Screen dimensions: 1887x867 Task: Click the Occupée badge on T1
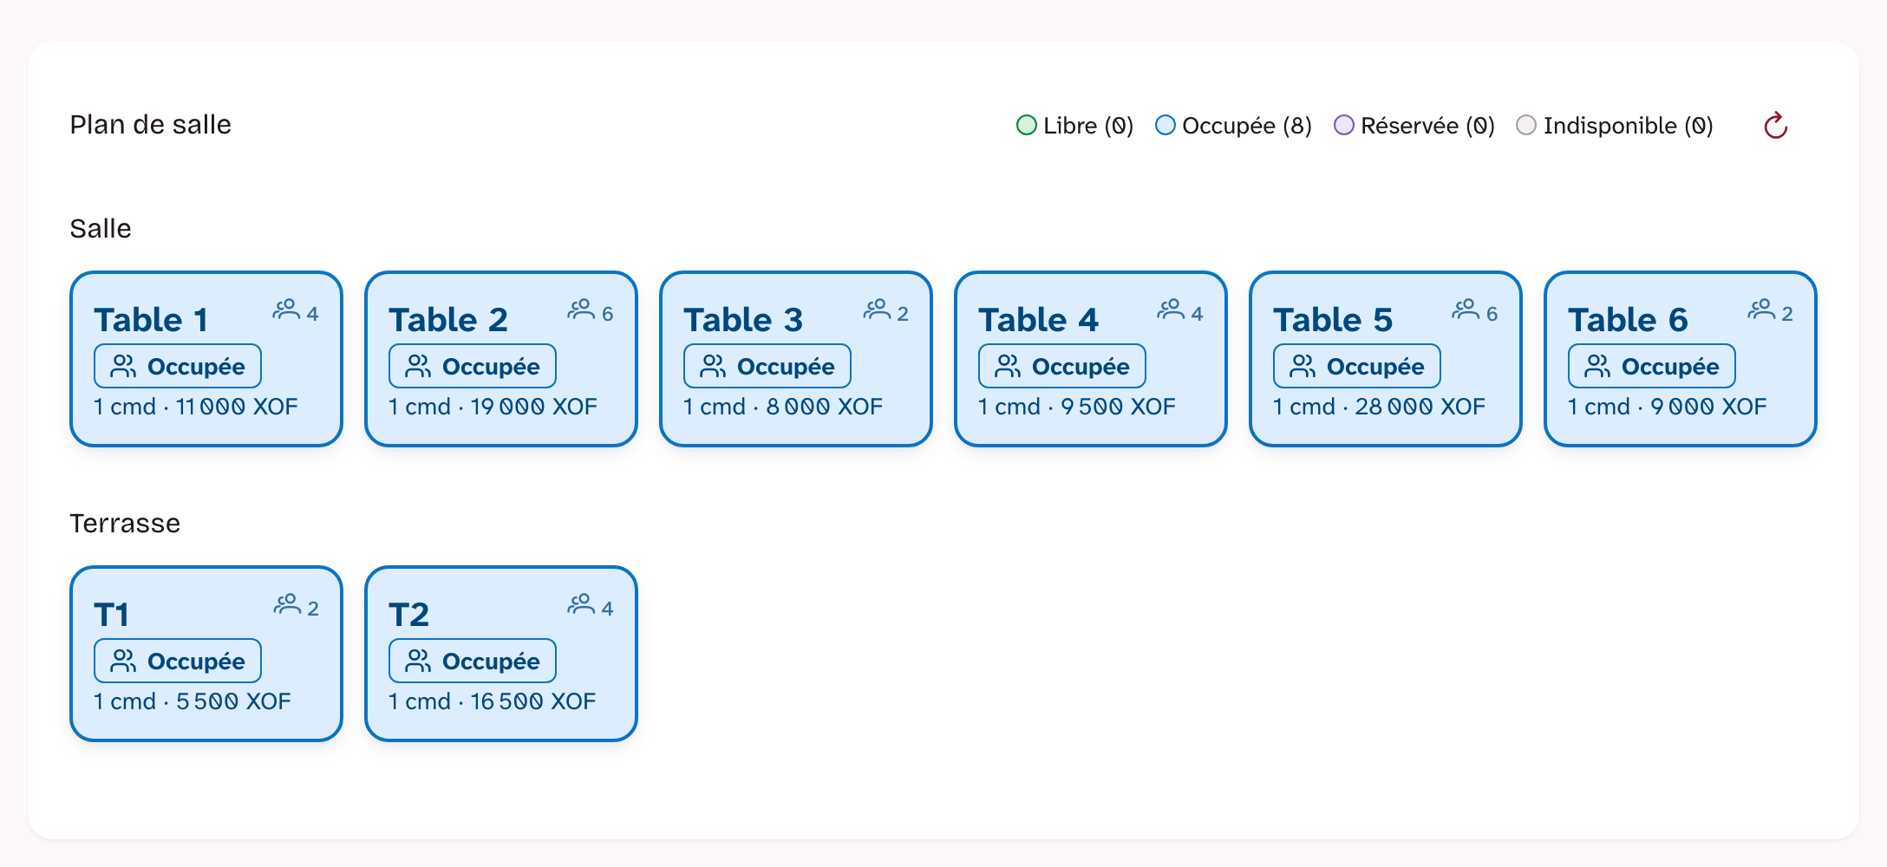pyautogui.click(x=178, y=661)
